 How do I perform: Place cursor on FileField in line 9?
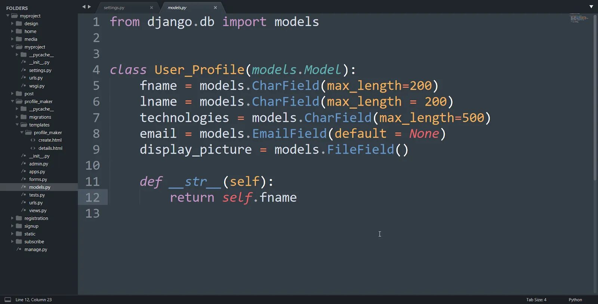click(x=360, y=150)
